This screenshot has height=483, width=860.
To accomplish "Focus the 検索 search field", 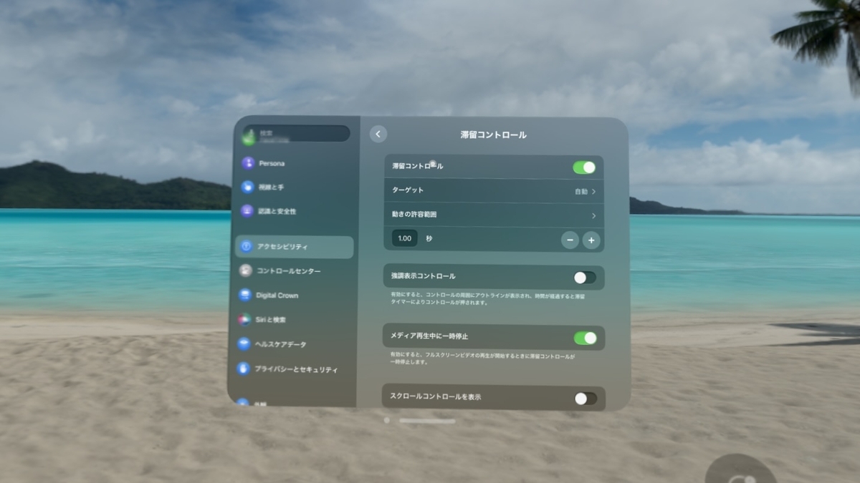I will (296, 134).
